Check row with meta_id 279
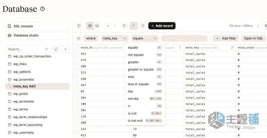 [75, 60]
